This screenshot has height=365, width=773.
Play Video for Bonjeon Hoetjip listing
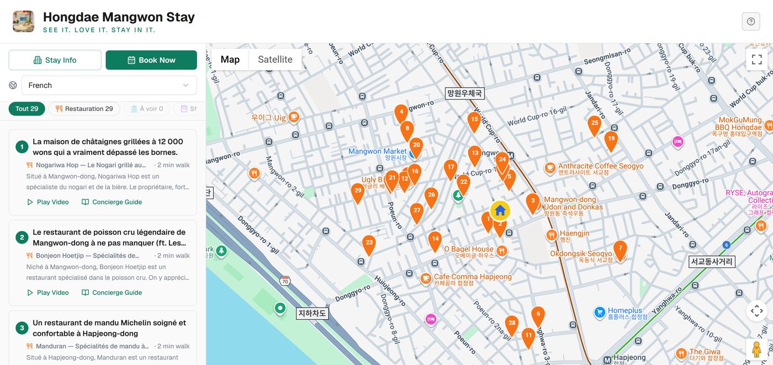(x=48, y=292)
